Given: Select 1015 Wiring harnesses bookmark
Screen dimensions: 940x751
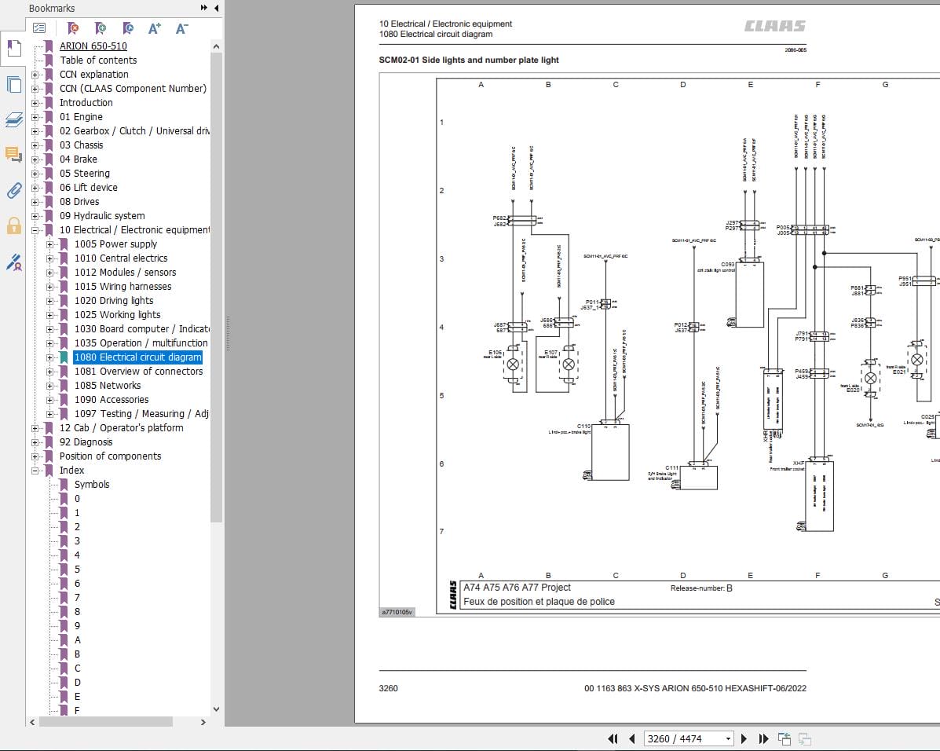Looking at the screenshot, I should 123,287.
